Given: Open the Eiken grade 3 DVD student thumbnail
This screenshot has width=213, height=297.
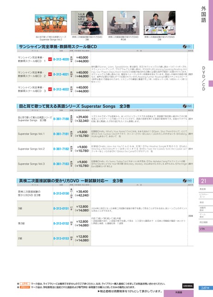Looking at the screenshot, I should point(87,23).
